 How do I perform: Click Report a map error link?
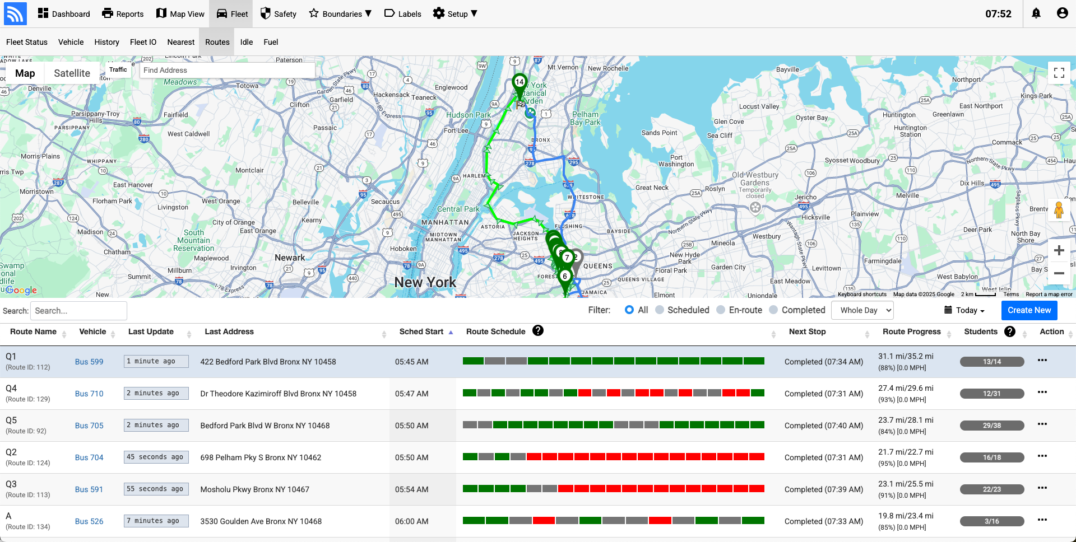(x=1049, y=294)
